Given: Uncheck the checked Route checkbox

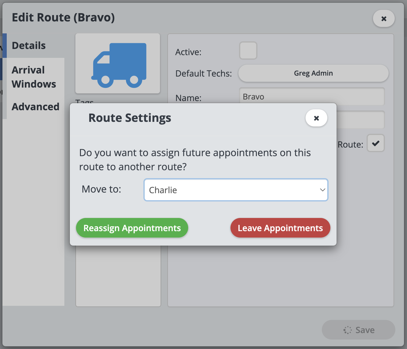Looking at the screenshot, I should click(x=375, y=143).
